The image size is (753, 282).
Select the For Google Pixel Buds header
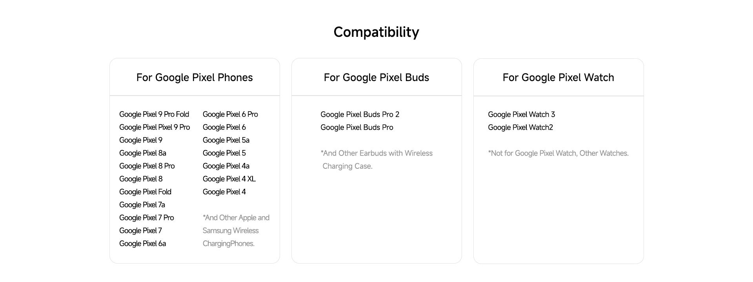point(376,78)
